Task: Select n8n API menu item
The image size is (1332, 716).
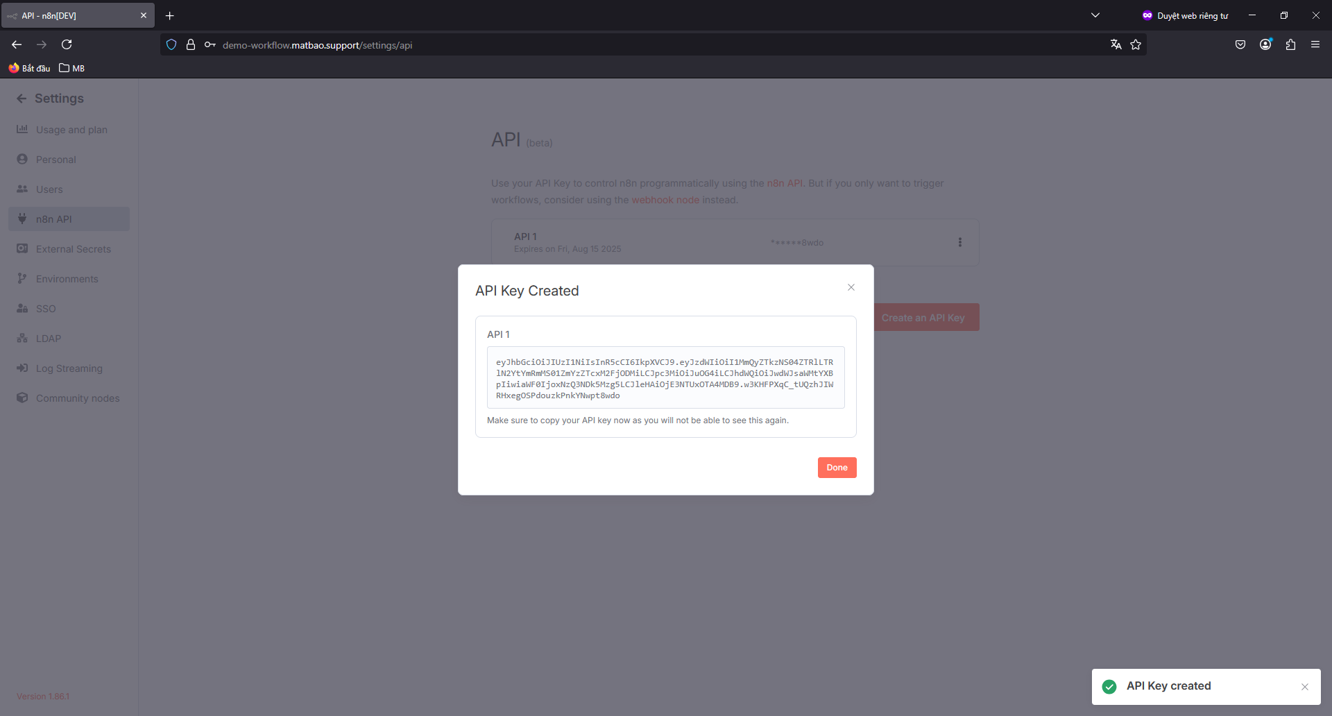Action: (x=69, y=219)
